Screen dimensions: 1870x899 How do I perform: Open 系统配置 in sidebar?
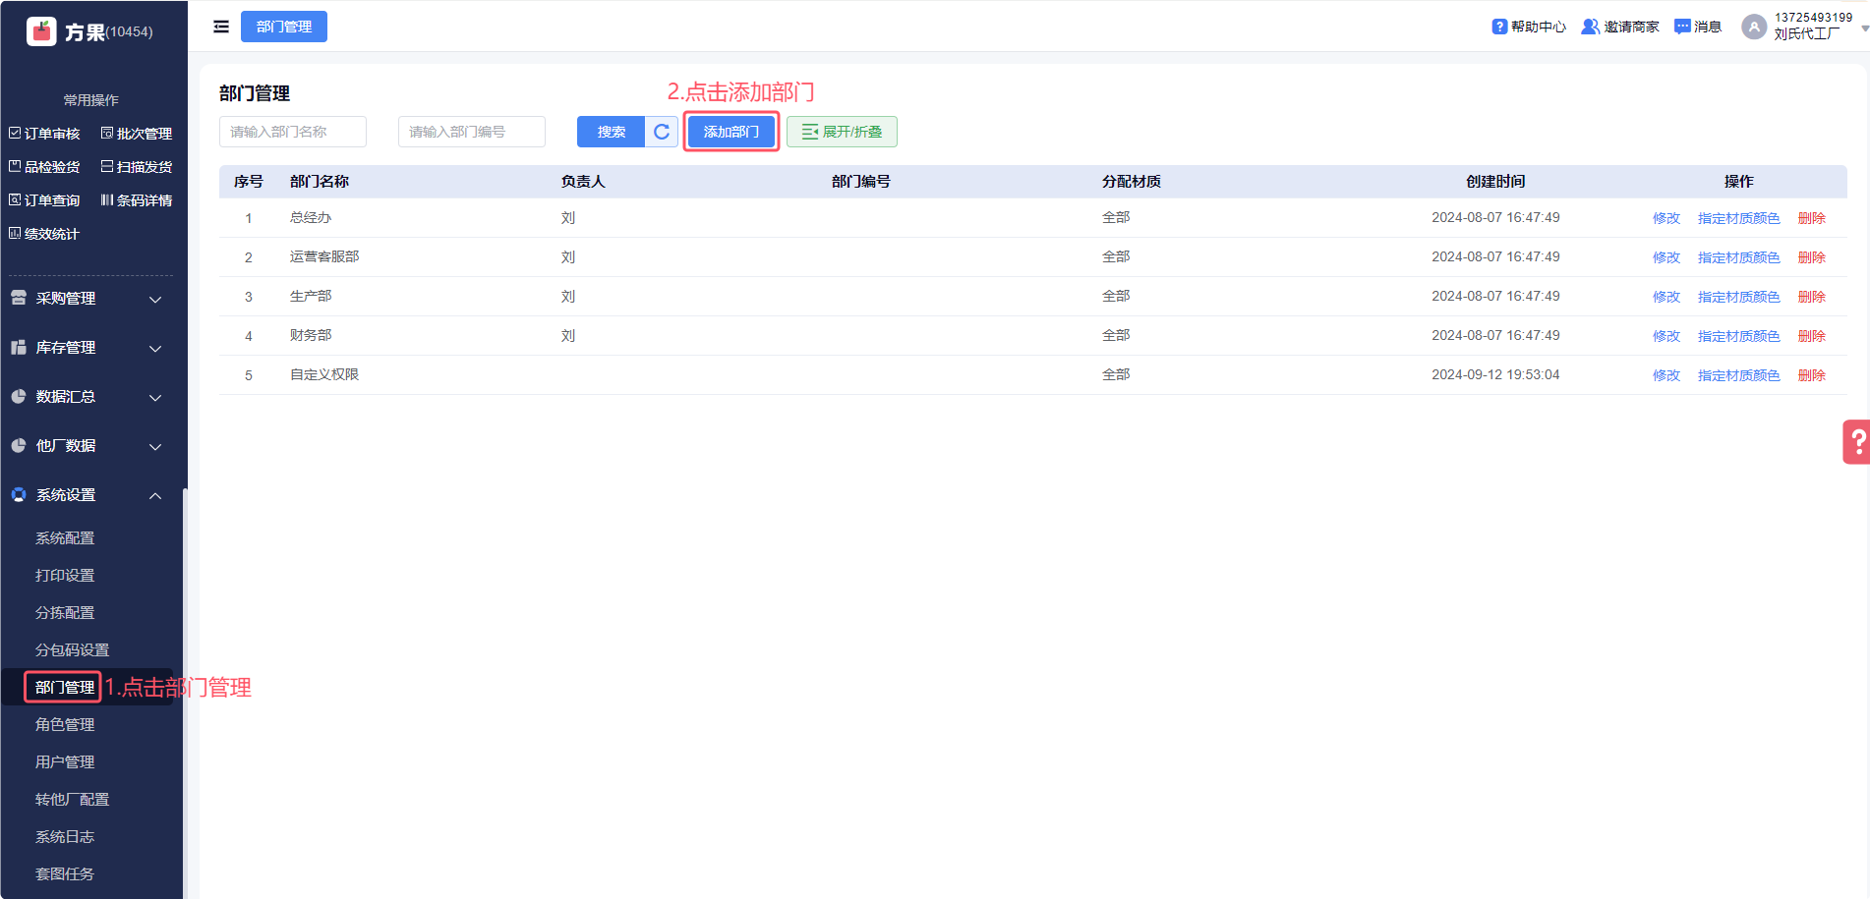65,538
